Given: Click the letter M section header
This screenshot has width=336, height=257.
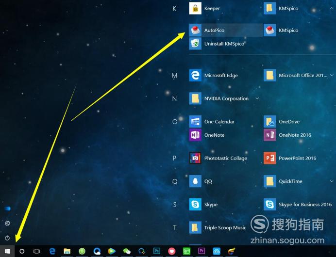Looking at the screenshot, I should [175, 75].
